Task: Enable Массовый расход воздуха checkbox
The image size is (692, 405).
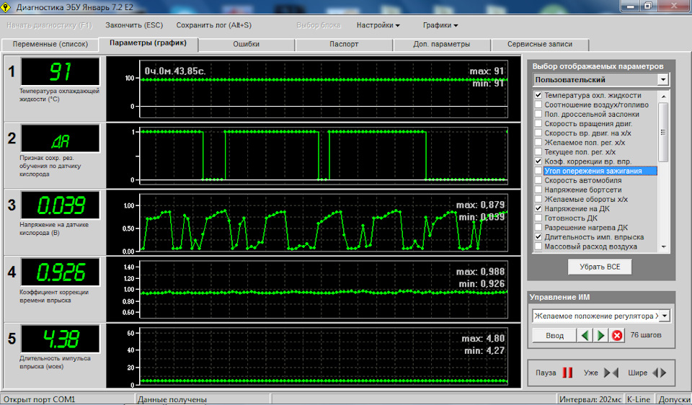Action: [x=538, y=246]
